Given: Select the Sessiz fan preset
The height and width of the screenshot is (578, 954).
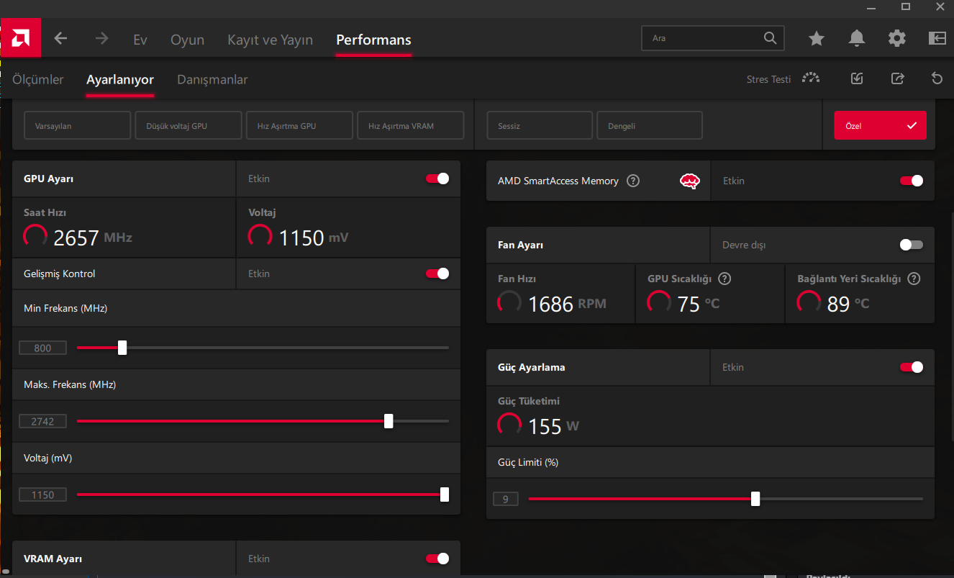Looking at the screenshot, I should (540, 125).
